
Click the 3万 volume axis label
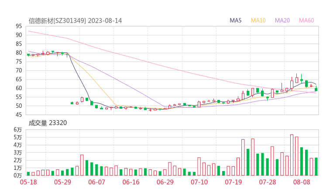(x=18, y=153)
